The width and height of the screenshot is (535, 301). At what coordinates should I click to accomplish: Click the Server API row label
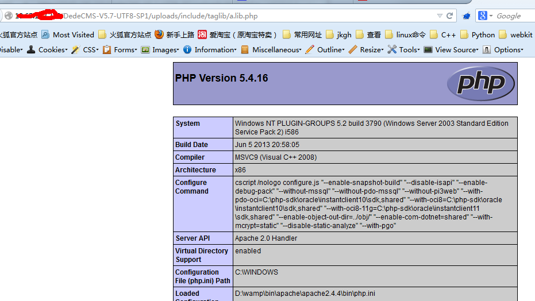point(193,238)
